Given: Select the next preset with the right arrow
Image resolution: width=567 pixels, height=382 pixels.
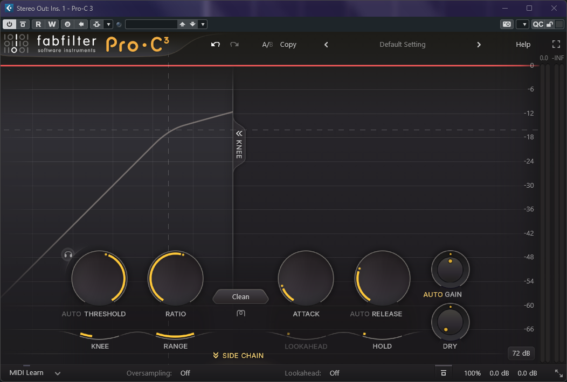Looking at the screenshot, I should click(479, 45).
